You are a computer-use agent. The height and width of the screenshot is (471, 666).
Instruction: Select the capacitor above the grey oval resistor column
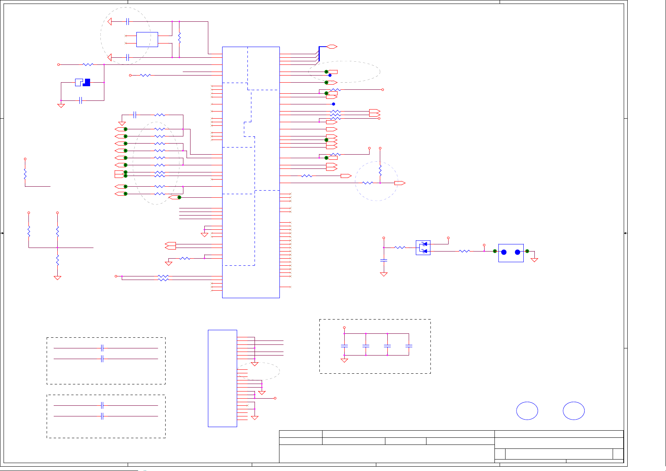pyautogui.click(x=135, y=115)
